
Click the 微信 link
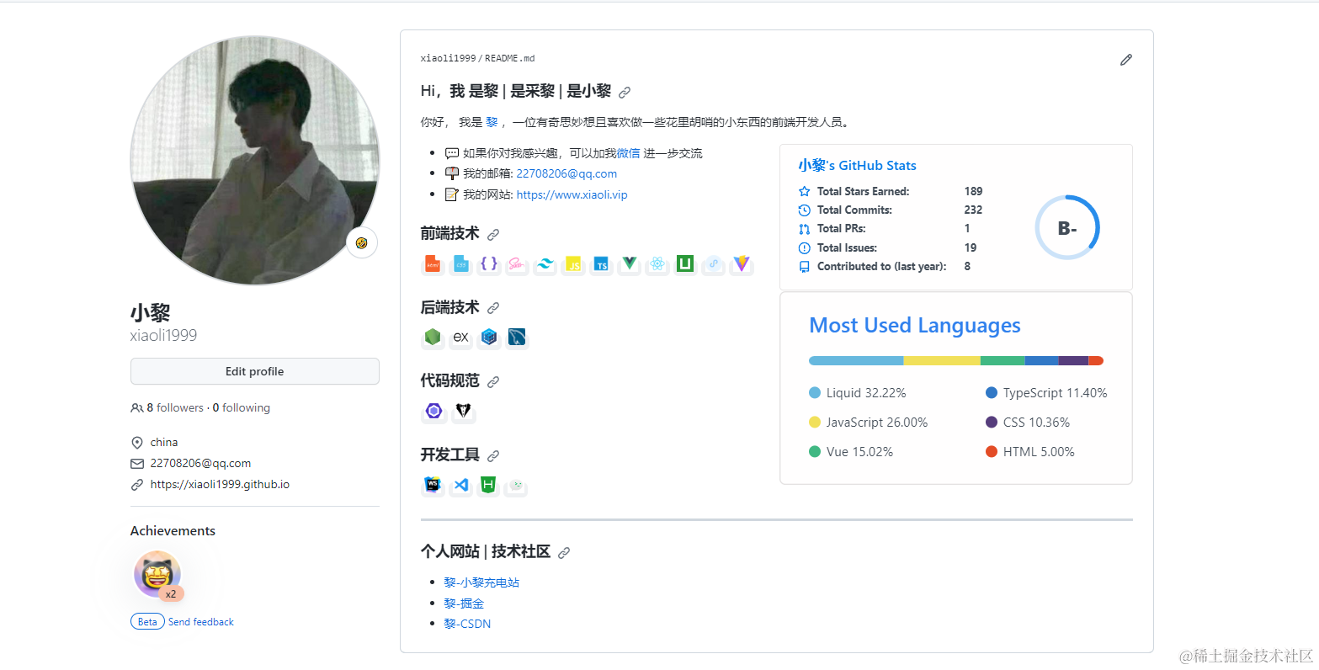[x=628, y=153]
